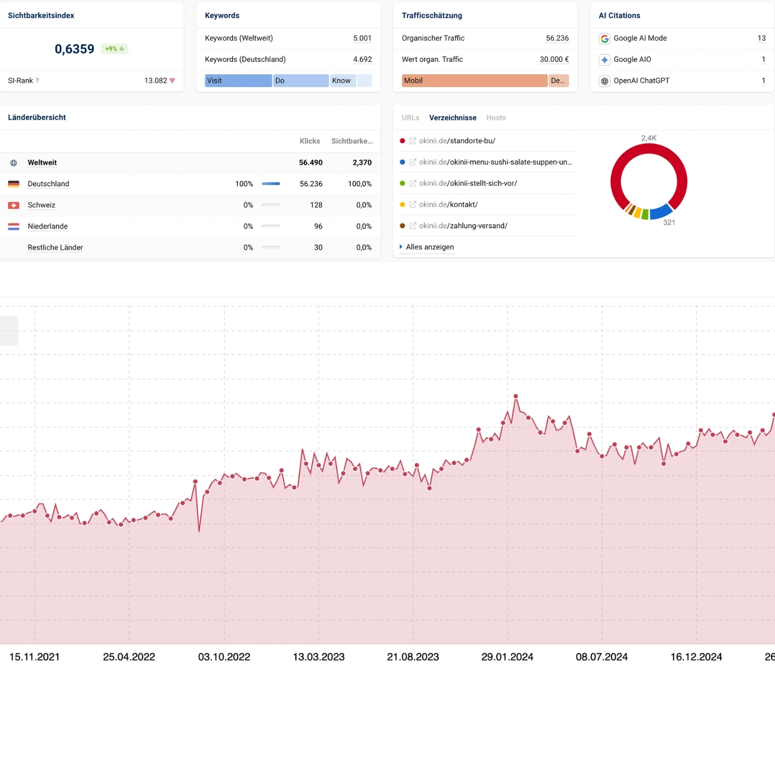This screenshot has height=775, width=775.
Task: Open external link icon for standorte-bu
Action: pyautogui.click(x=413, y=141)
